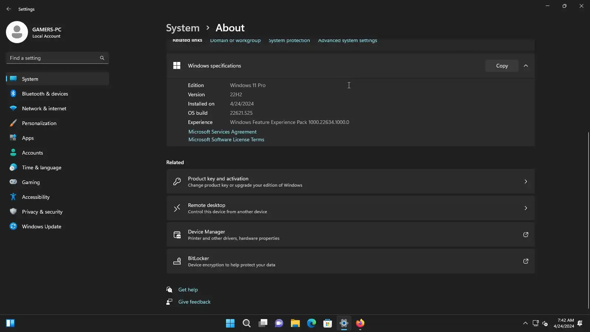Screen dimensions: 590x332
Task: Open Microsoft Services Agreement link
Action: coord(222,132)
